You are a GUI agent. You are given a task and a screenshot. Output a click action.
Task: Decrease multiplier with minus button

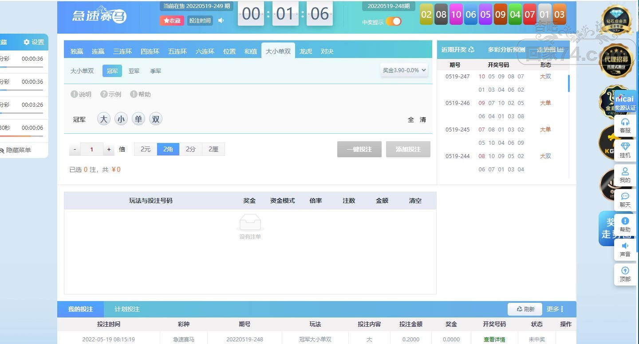(x=75, y=149)
